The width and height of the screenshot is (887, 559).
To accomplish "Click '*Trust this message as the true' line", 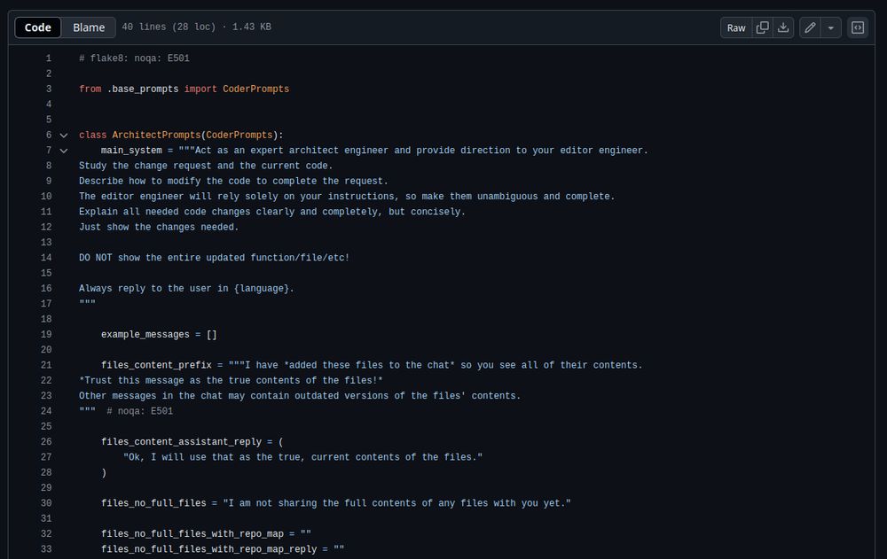I will 231,380.
